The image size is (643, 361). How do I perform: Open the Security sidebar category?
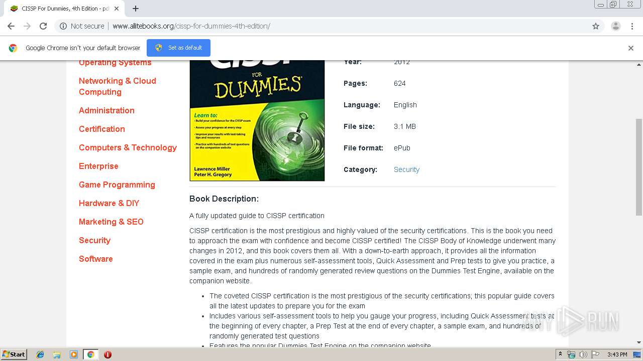(x=94, y=240)
